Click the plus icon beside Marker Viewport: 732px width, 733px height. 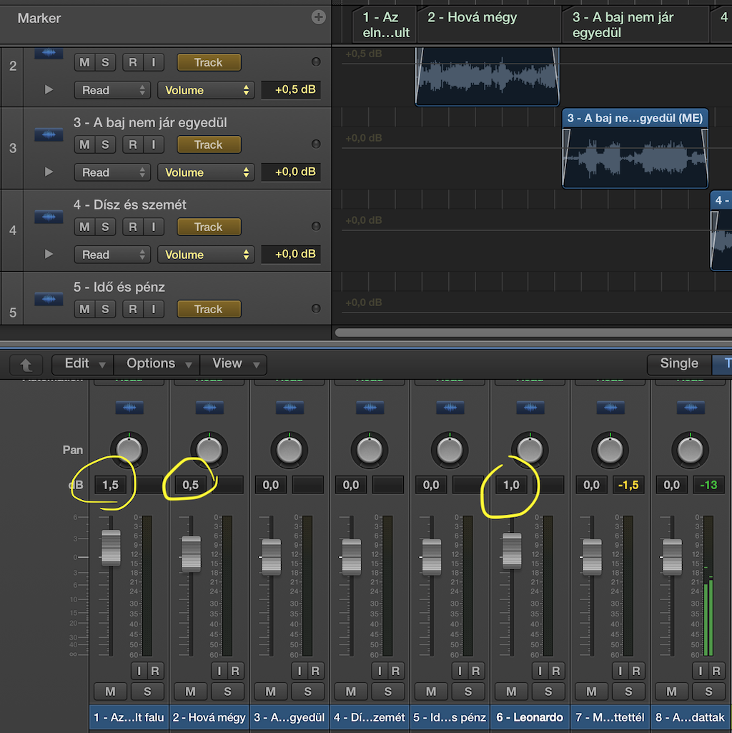pyautogui.click(x=319, y=17)
